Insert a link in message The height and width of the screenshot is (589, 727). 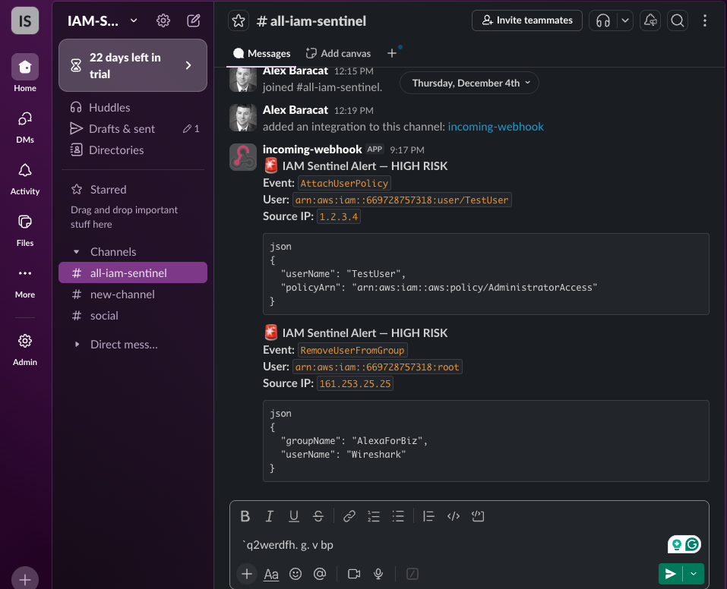pyautogui.click(x=349, y=517)
